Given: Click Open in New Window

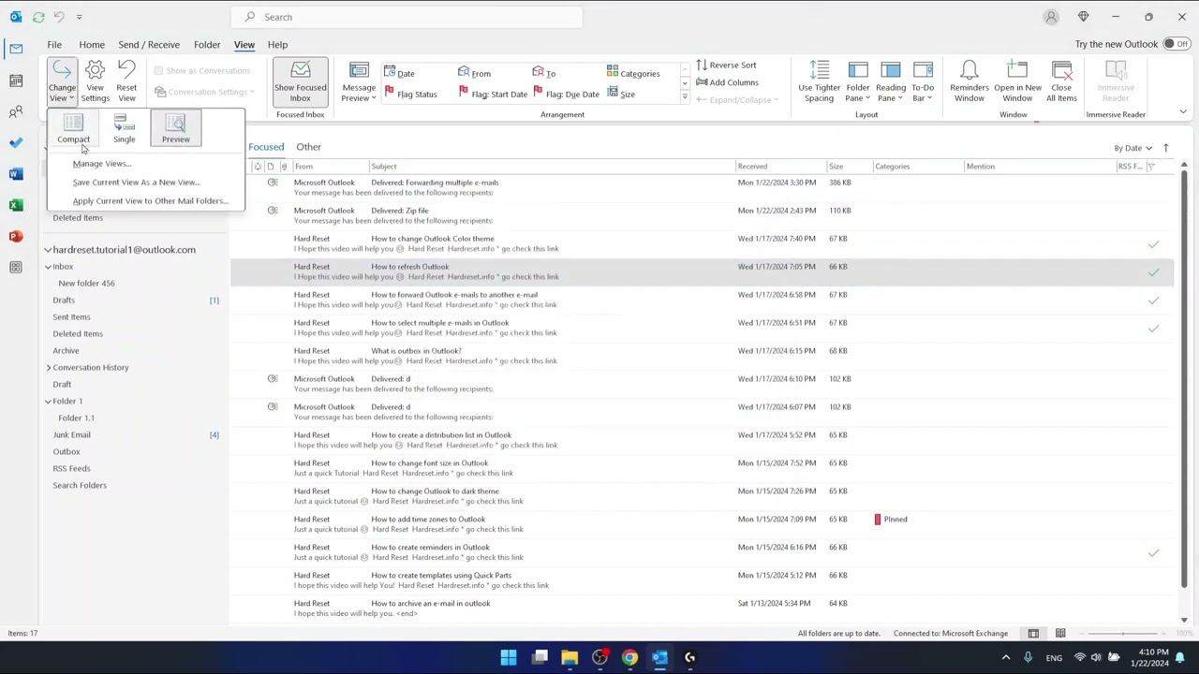Looking at the screenshot, I should click(x=1017, y=81).
